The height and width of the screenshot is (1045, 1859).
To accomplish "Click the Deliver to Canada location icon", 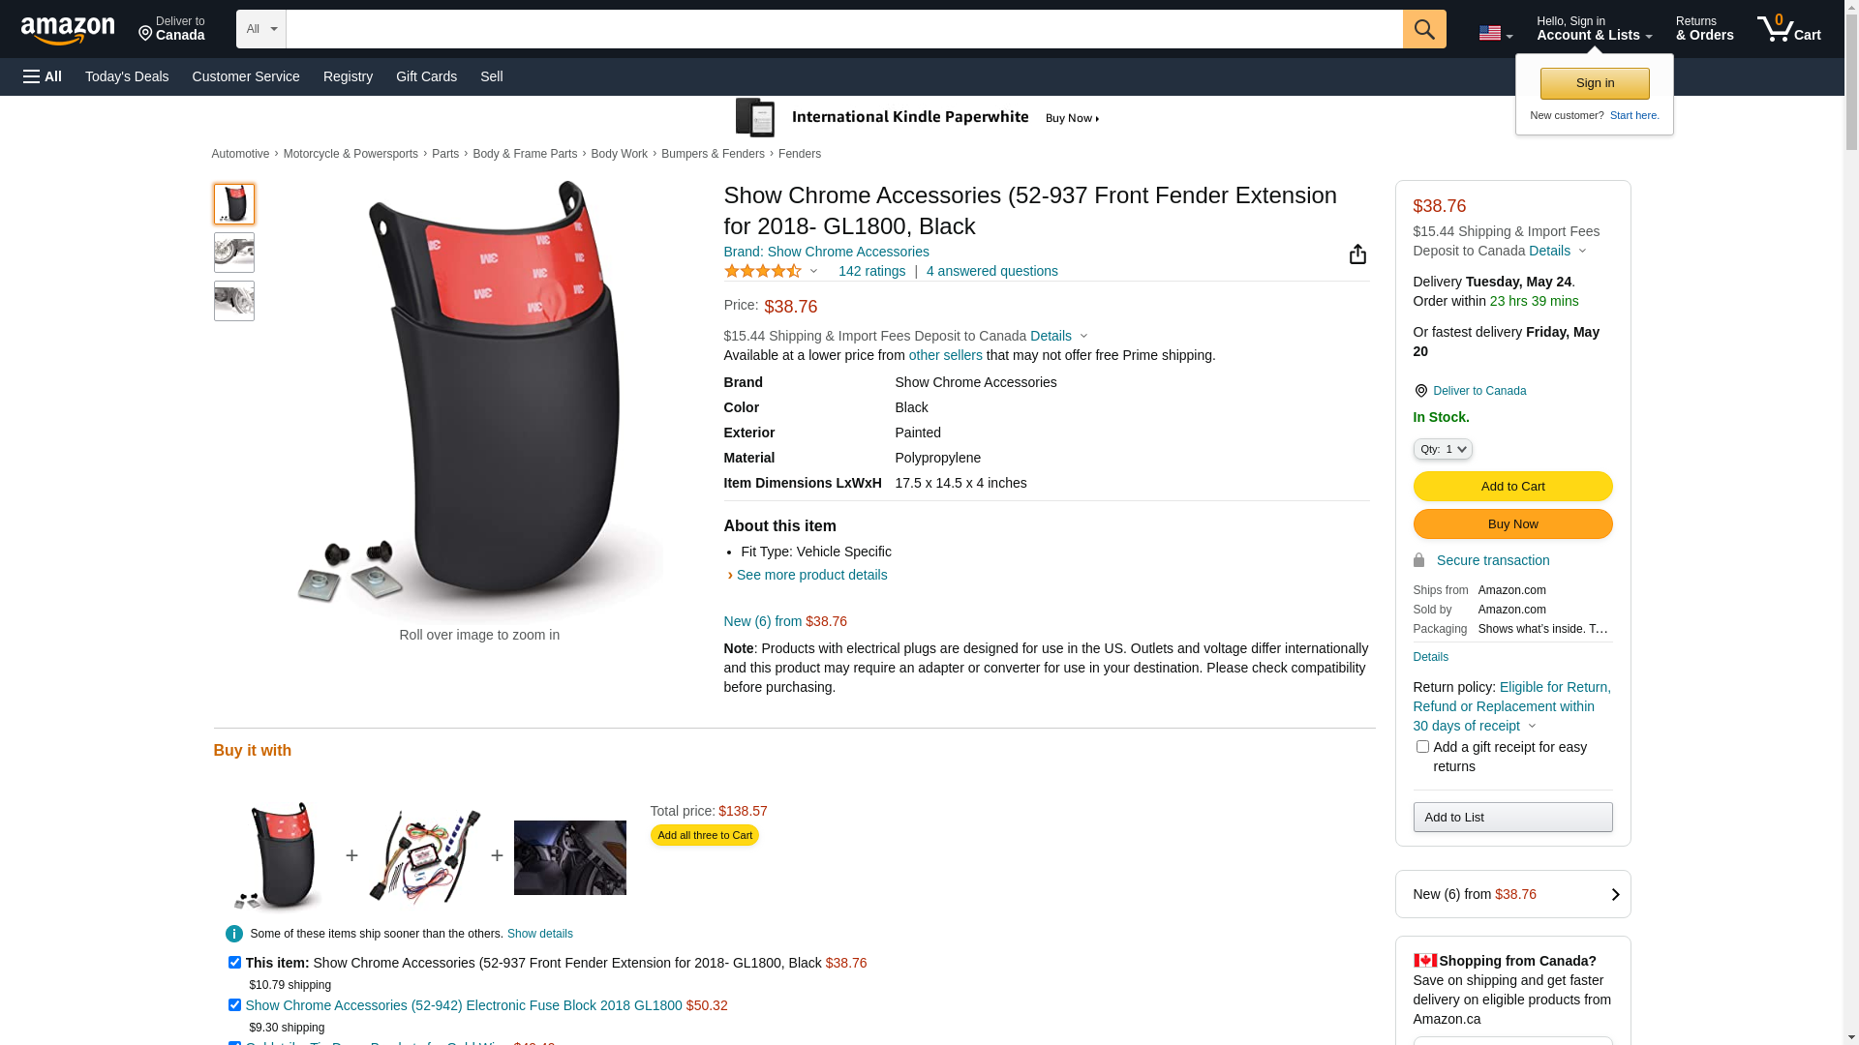I will pos(1420,391).
